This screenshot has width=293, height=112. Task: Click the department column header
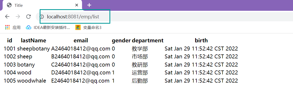coord(148,40)
